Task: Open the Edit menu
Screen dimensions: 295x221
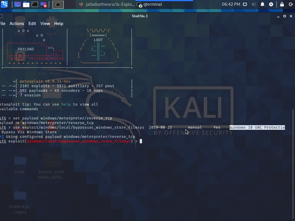Action: pos(32,24)
